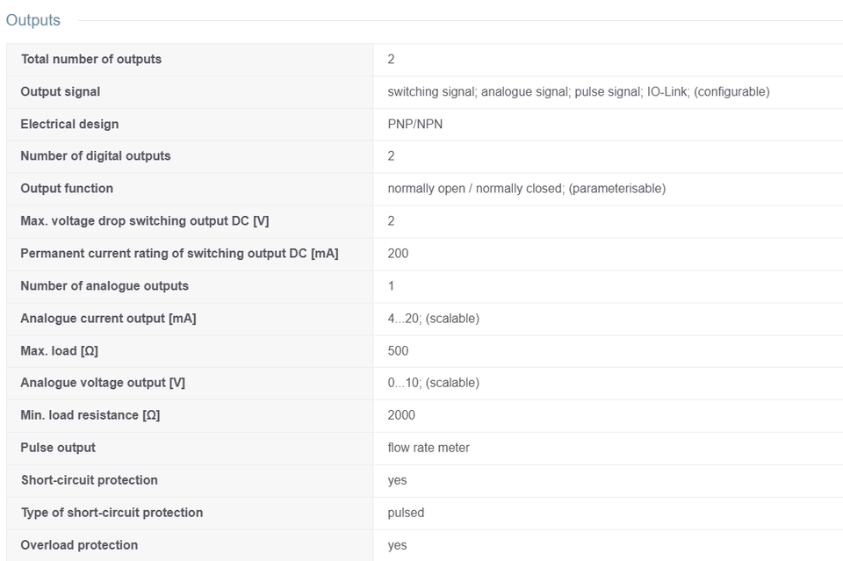Click Number of analogue outputs label
The image size is (843, 561).
pos(104,286)
